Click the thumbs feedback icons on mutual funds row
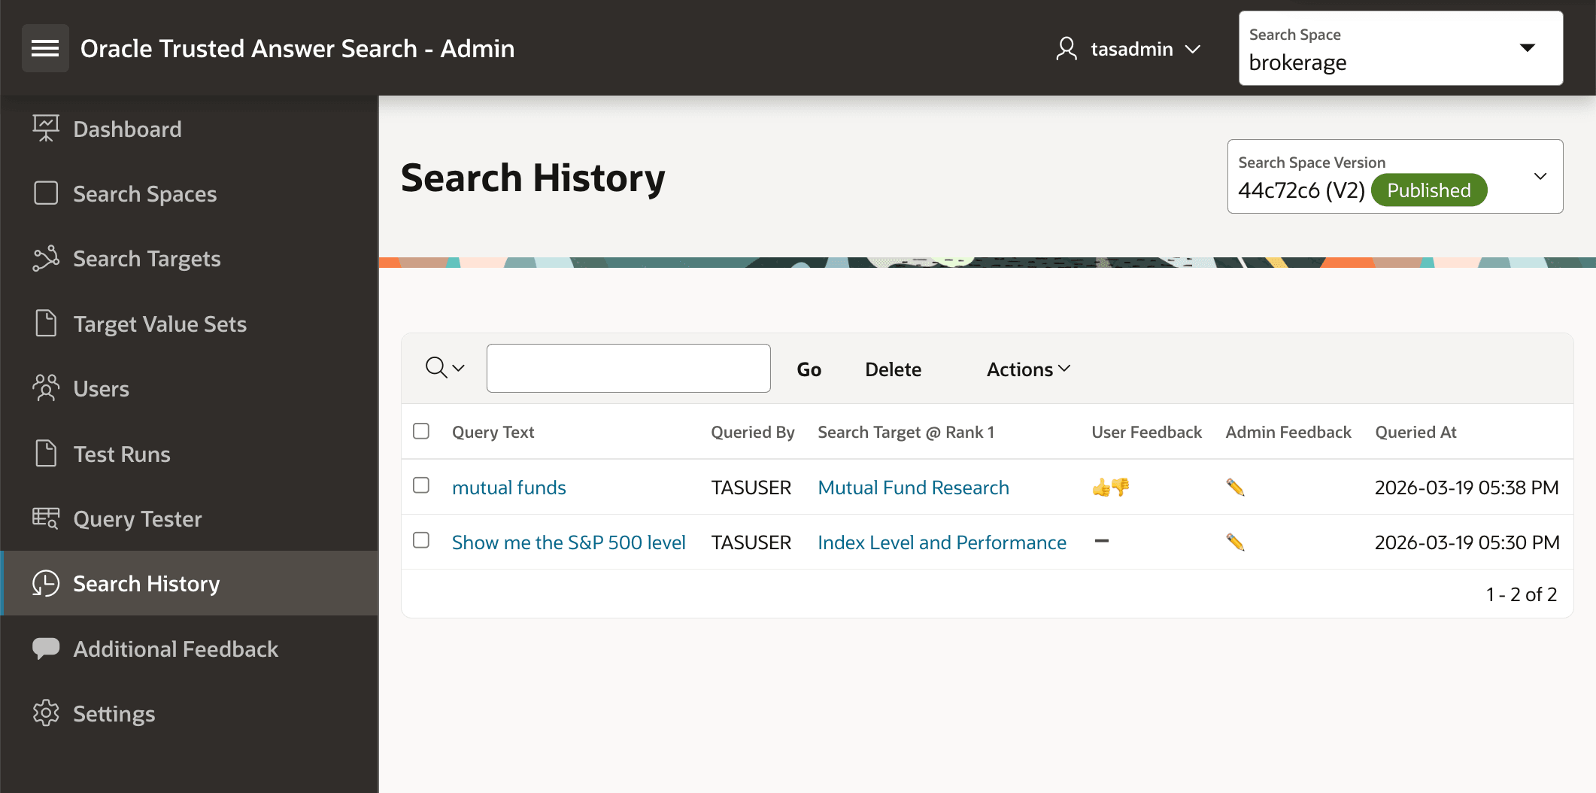1596x793 pixels. pyautogui.click(x=1111, y=487)
